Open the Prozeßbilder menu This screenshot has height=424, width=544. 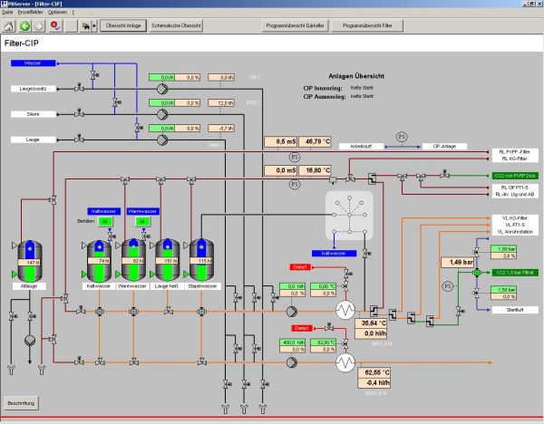coord(31,14)
